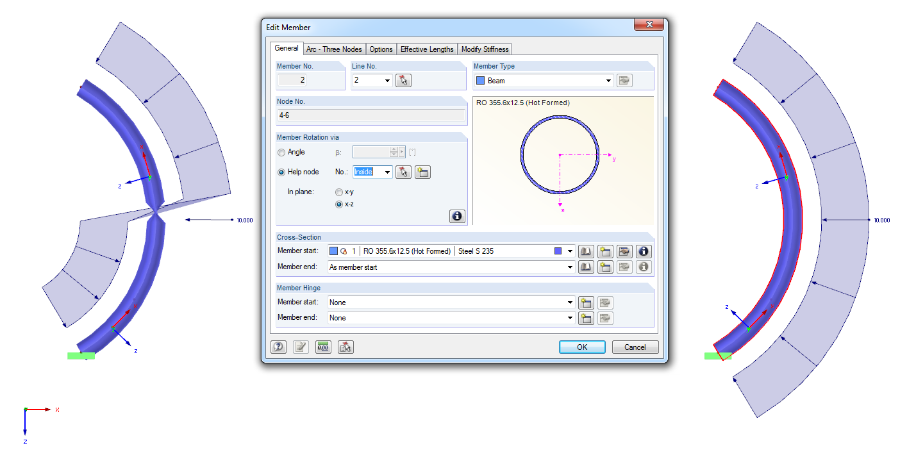Show Member Rotation info button

[x=456, y=216]
